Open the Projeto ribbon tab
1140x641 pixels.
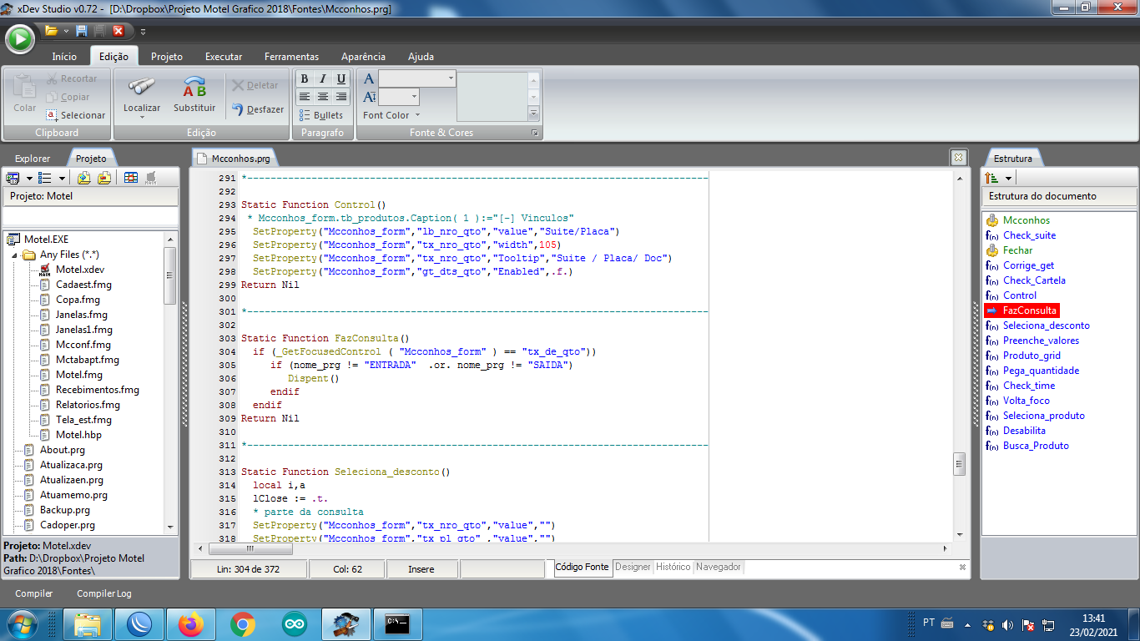167,57
